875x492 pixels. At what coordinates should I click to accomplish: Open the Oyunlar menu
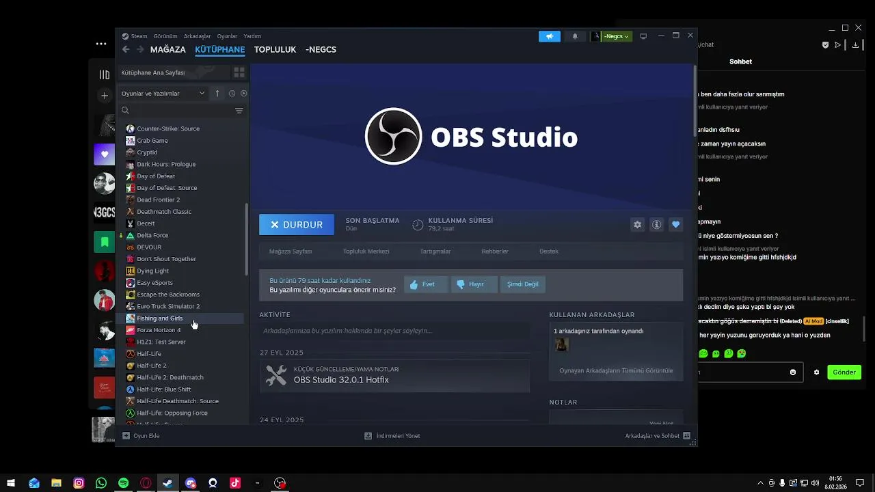pos(227,36)
